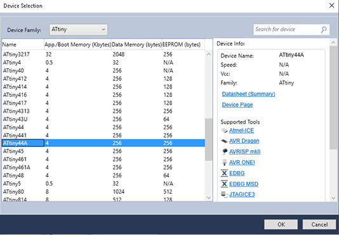Select the ATtiny412 row
The width and height of the screenshot is (339, 235).
(103, 79)
